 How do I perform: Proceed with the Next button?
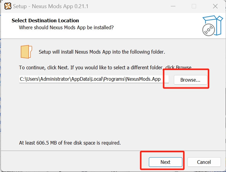(165, 162)
